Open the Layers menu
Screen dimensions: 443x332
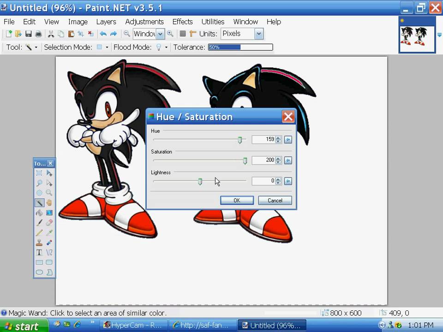click(106, 22)
